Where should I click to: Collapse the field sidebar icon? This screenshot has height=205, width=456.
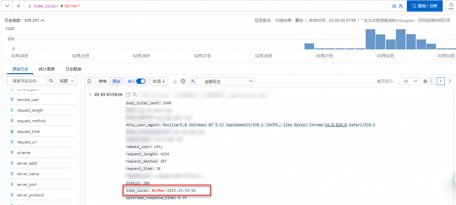(89, 81)
